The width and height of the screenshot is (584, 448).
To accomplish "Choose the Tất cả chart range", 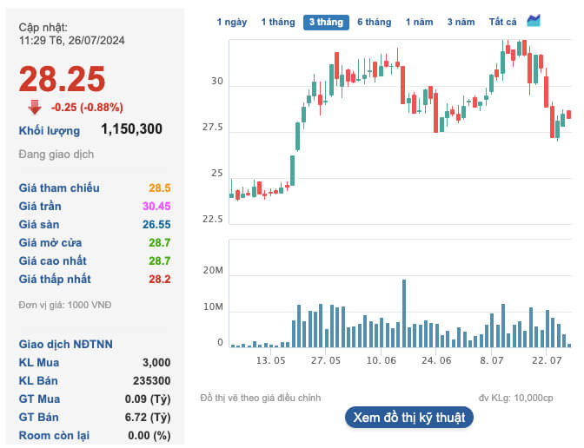I will (x=502, y=22).
